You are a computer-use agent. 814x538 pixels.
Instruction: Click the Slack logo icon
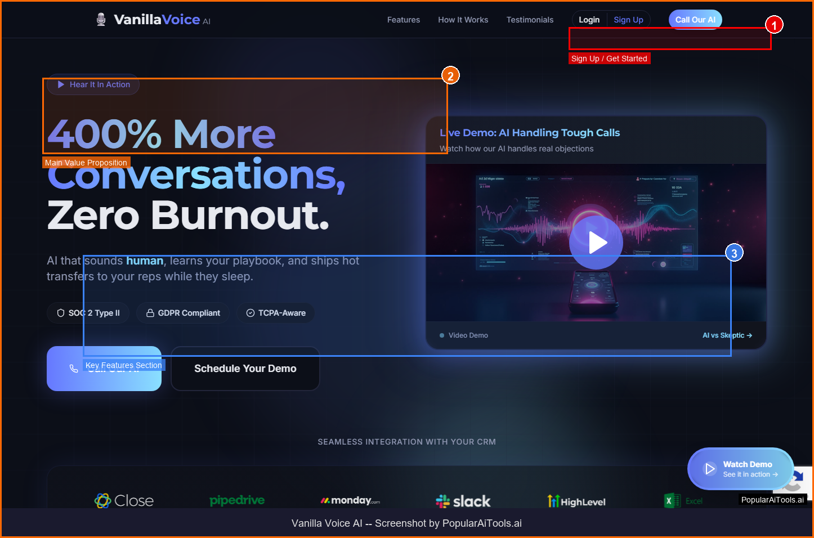(x=443, y=501)
